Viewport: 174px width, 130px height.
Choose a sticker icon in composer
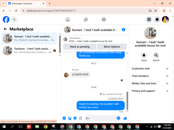(75, 118)
